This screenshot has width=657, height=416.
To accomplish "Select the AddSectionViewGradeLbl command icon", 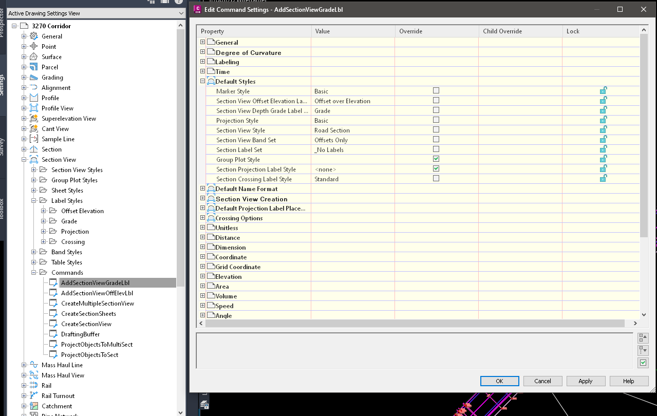I will click(x=53, y=282).
